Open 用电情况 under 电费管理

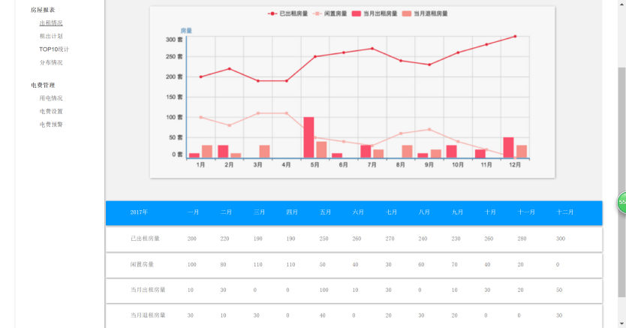click(x=51, y=98)
